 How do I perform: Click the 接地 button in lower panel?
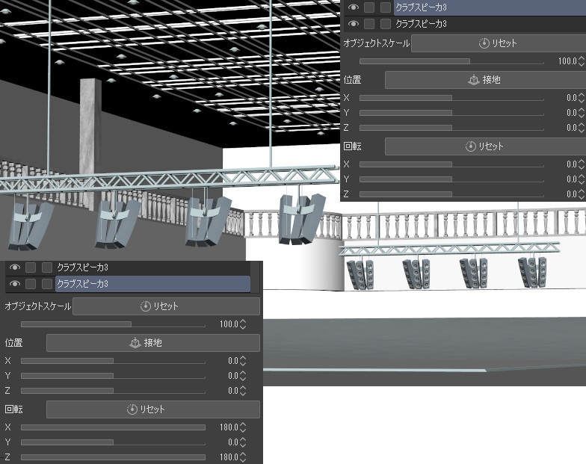[x=153, y=342]
